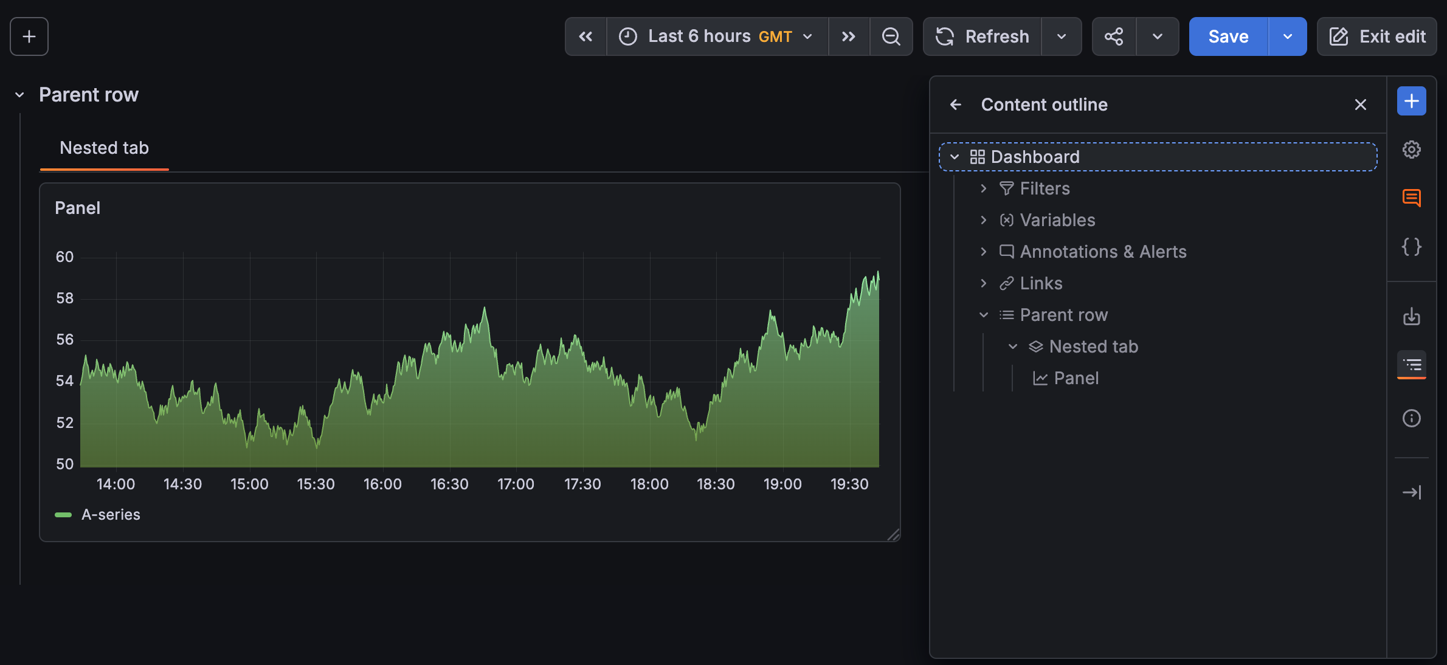The height and width of the screenshot is (665, 1447).
Task: Click the Links chain icon
Action: click(x=1007, y=283)
